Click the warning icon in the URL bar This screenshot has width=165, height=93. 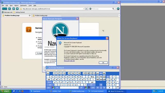[x=21, y=9]
